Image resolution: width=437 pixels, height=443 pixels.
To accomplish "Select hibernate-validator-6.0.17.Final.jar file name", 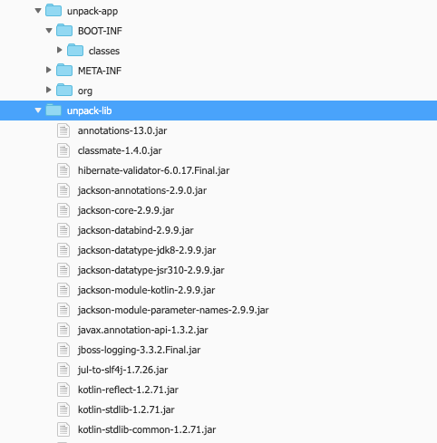I will pos(153,170).
